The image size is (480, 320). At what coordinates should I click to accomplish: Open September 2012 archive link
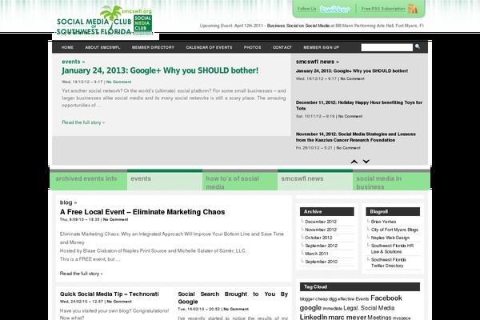(321, 246)
